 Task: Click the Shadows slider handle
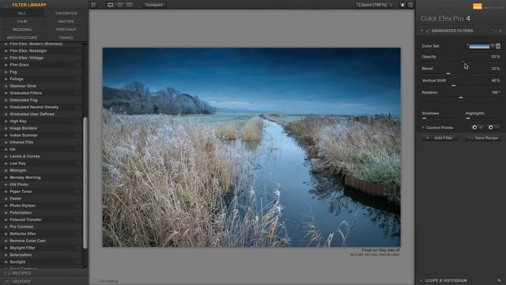click(425, 119)
